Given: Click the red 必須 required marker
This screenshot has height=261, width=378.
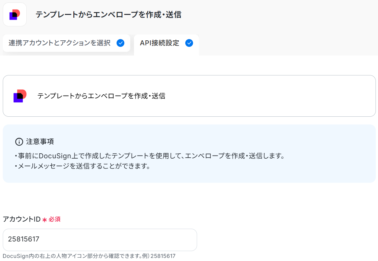Looking at the screenshot, I should (54, 219).
